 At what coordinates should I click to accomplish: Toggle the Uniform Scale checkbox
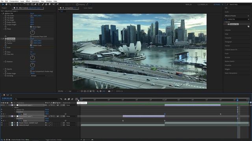click(31, 45)
